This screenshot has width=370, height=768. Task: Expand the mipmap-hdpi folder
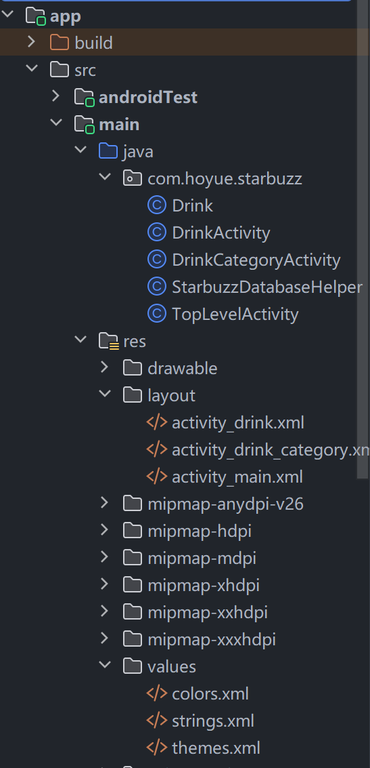point(105,531)
